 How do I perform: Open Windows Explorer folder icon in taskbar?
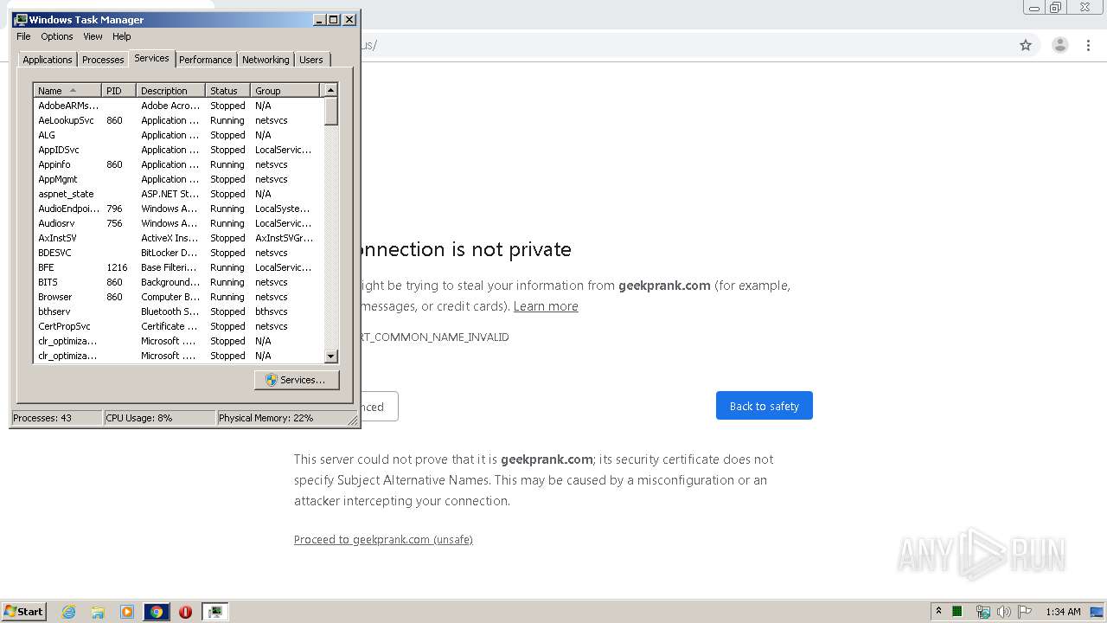pos(98,612)
